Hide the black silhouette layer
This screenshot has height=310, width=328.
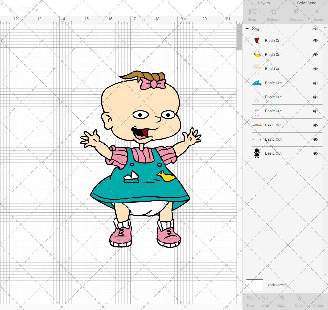(315, 153)
